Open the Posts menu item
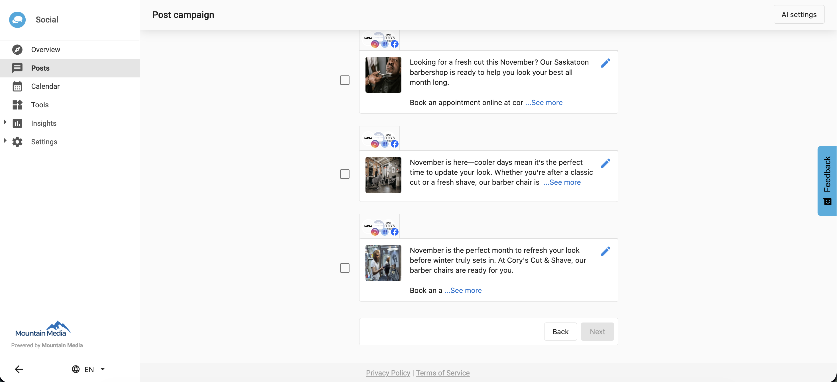 [x=40, y=68]
